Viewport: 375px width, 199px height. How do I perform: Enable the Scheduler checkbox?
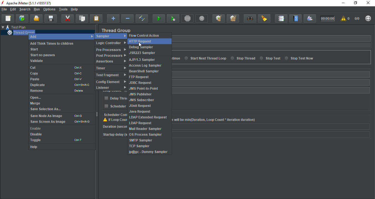point(106,106)
